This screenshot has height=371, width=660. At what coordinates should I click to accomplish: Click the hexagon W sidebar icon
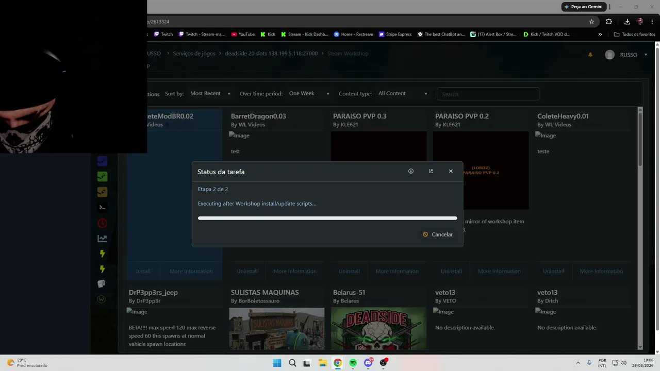pos(102,299)
